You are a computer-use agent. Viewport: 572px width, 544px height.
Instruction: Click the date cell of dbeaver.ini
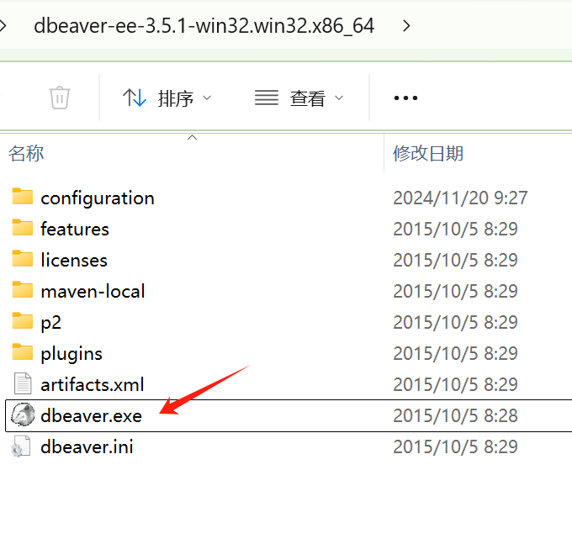[455, 446]
